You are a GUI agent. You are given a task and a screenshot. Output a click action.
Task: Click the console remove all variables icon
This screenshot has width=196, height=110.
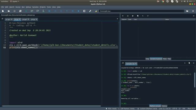[189, 63]
